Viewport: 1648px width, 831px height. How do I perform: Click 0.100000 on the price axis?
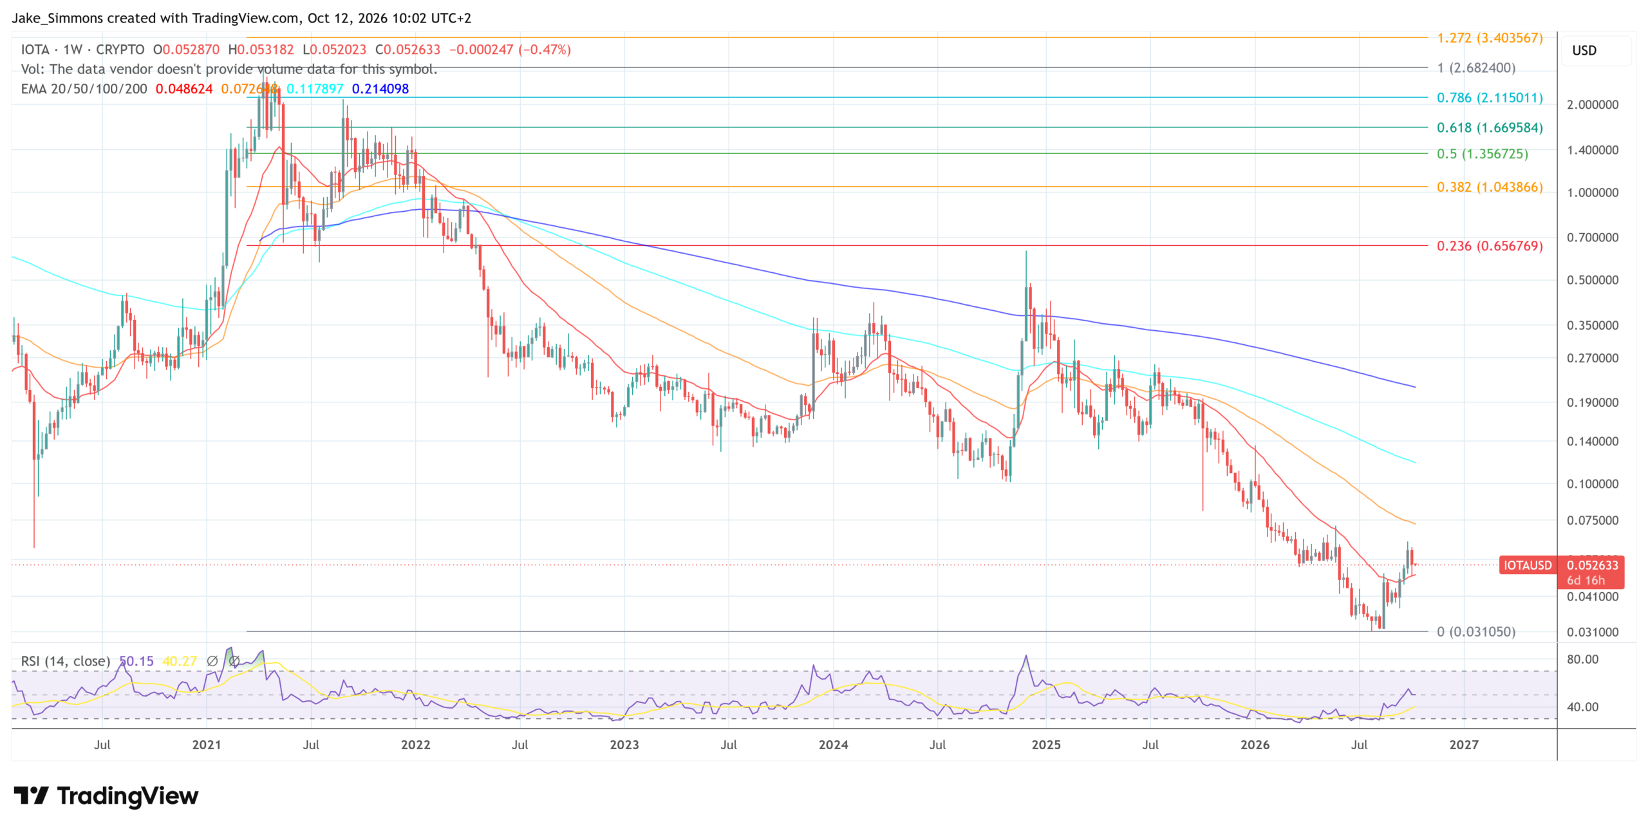tap(1593, 483)
